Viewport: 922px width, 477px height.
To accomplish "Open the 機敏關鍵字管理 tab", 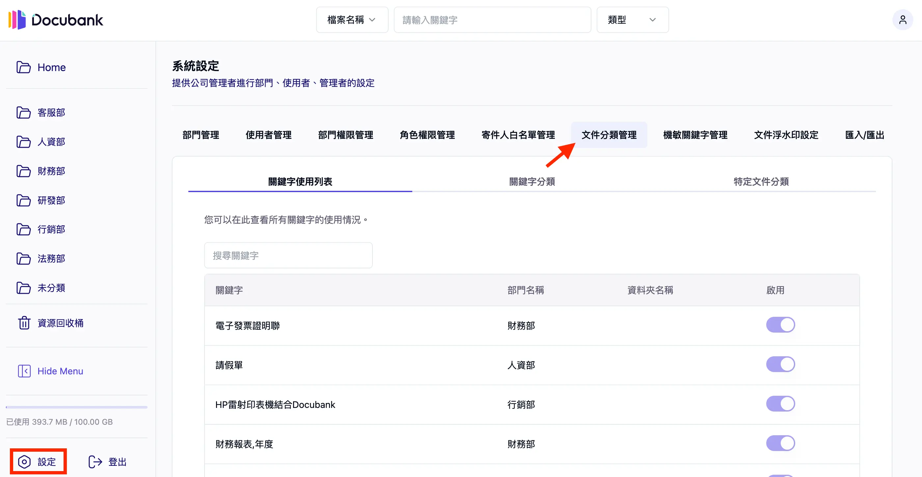I will coord(694,135).
